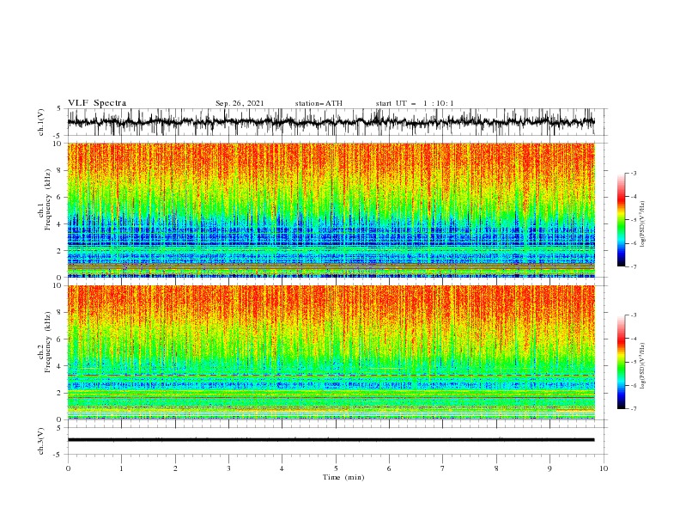
Task: Click the ch.3 flat voltage trace
Action: click(331, 440)
